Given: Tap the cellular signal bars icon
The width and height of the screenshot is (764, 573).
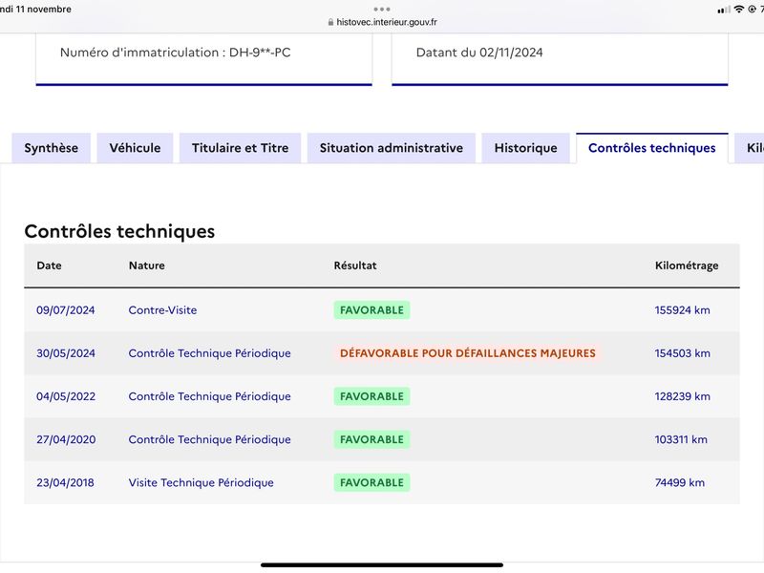Looking at the screenshot, I should [724, 10].
